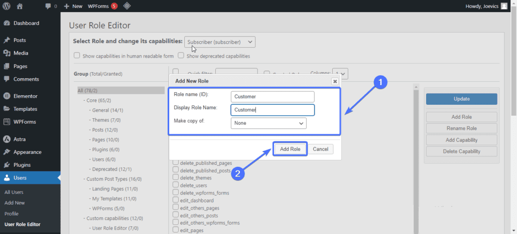The width and height of the screenshot is (517, 234).
Task: Click the blue Update button
Action: (x=462, y=99)
